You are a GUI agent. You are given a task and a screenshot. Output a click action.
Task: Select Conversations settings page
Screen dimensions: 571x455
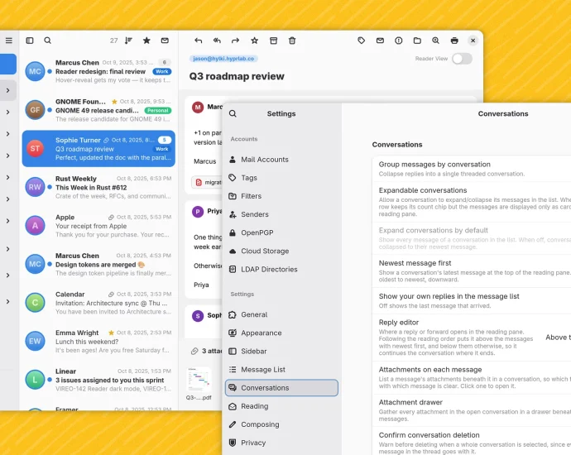[281, 388]
